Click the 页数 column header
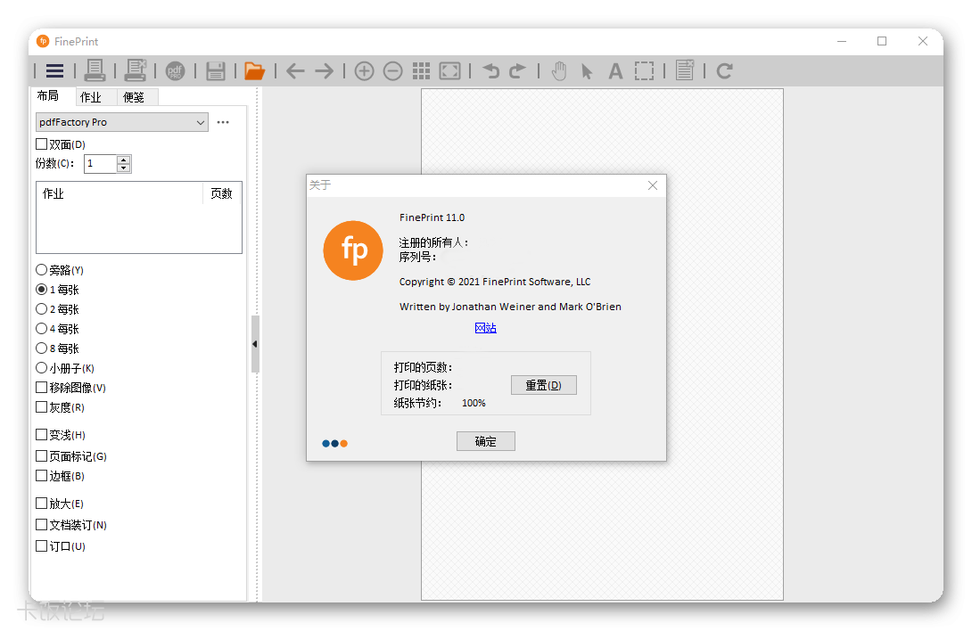The image size is (972, 631). pos(222,193)
